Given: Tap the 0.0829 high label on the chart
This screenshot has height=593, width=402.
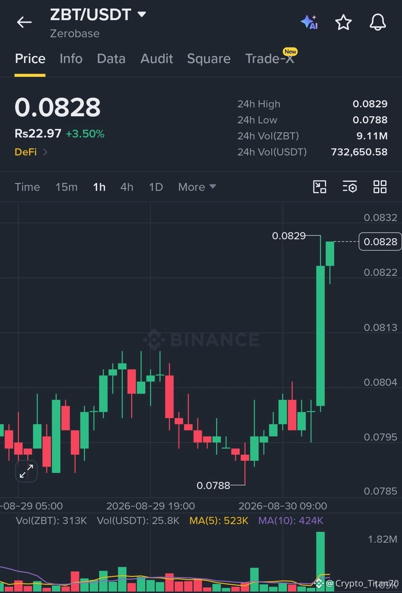Looking at the screenshot, I should point(289,236).
